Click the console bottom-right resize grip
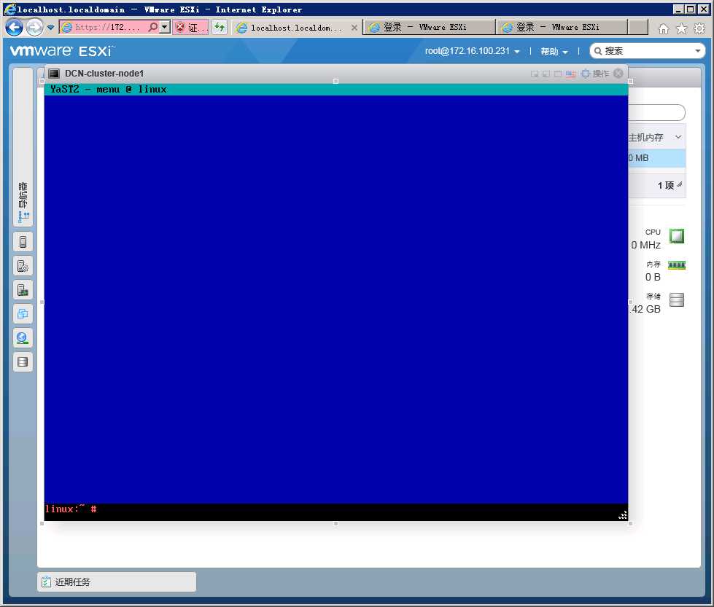The height and width of the screenshot is (607, 714). pyautogui.click(x=623, y=515)
